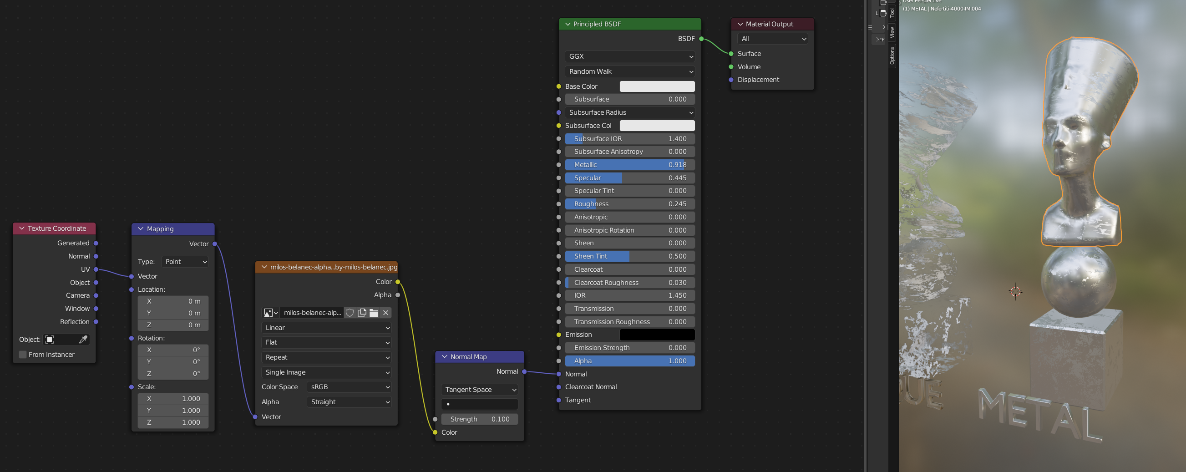Open the GGX distribution dropdown
The height and width of the screenshot is (472, 1186).
pyautogui.click(x=630, y=56)
